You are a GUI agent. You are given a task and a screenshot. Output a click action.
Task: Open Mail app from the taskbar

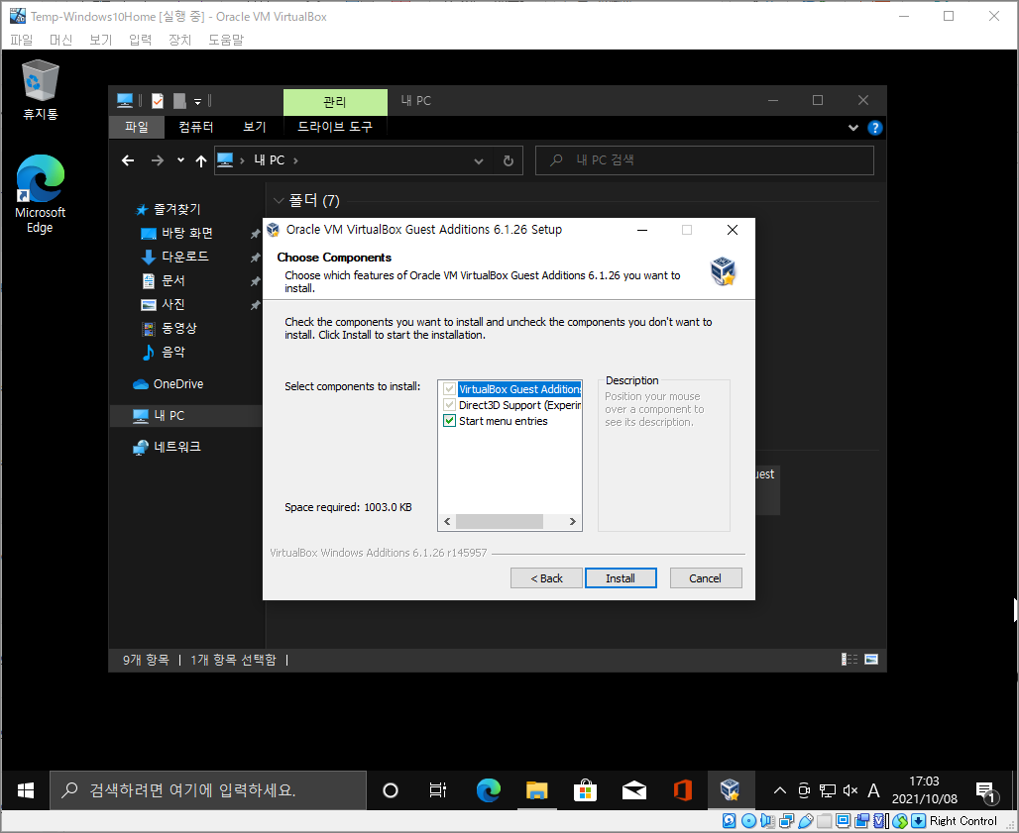(634, 790)
